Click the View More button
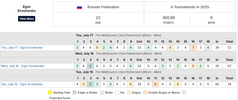This screenshot has height=100, width=238. pyautogui.click(x=27, y=19)
